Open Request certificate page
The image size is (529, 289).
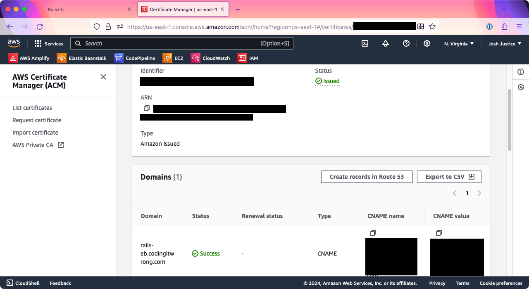[37, 120]
